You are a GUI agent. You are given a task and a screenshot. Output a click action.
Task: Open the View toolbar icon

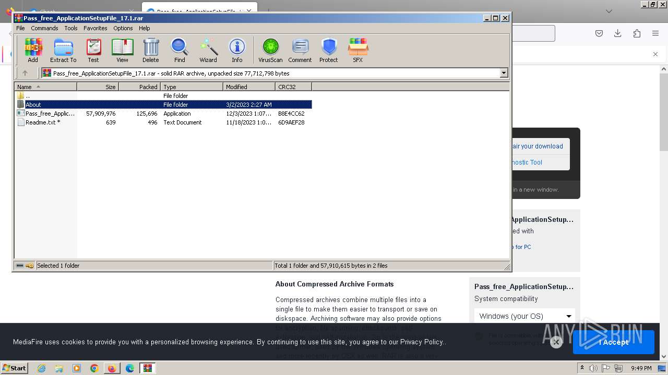pyautogui.click(x=122, y=51)
